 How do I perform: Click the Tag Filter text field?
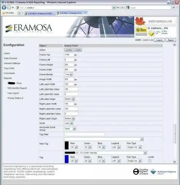[x=85, y=135]
